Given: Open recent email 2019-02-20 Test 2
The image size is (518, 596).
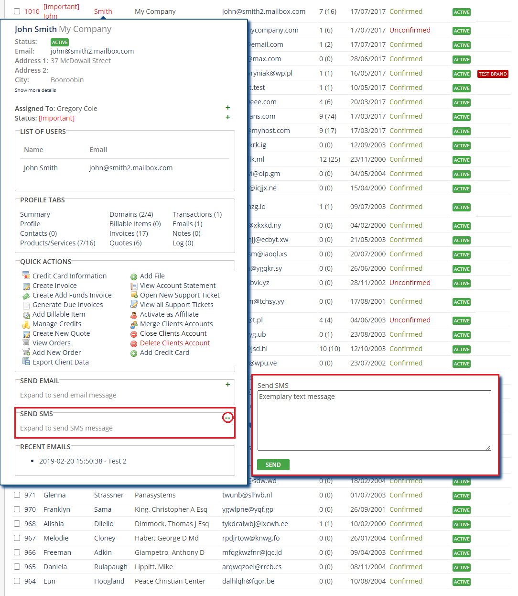Looking at the screenshot, I should pos(83,461).
